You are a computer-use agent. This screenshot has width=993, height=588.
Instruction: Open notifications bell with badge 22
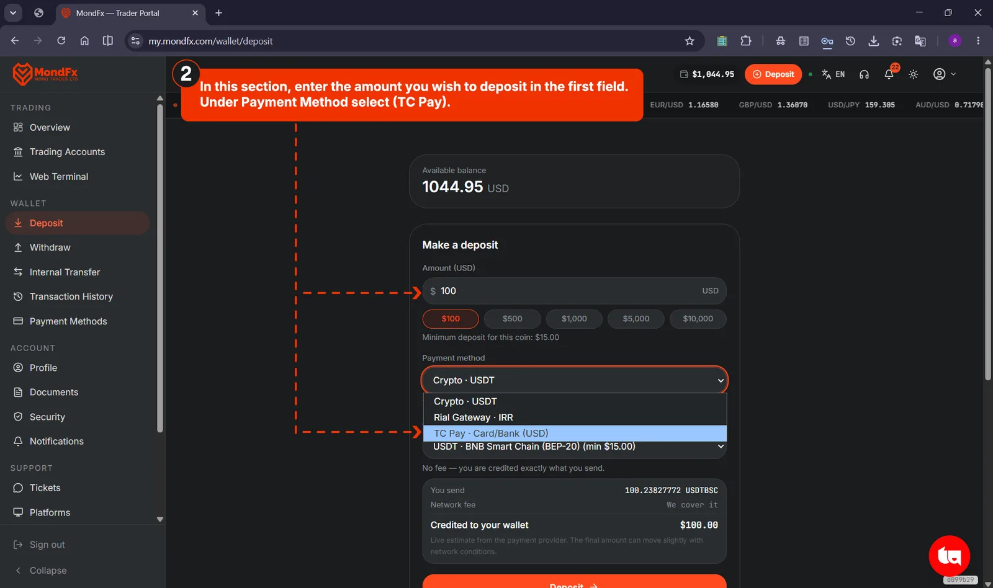click(x=889, y=74)
